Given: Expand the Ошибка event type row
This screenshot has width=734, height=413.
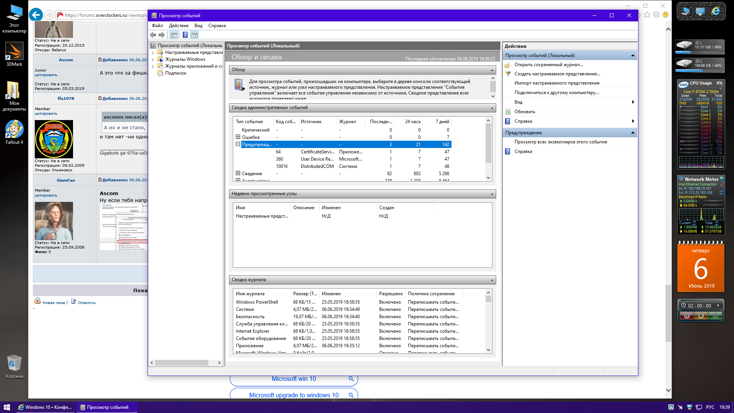Looking at the screenshot, I should pyautogui.click(x=238, y=137).
